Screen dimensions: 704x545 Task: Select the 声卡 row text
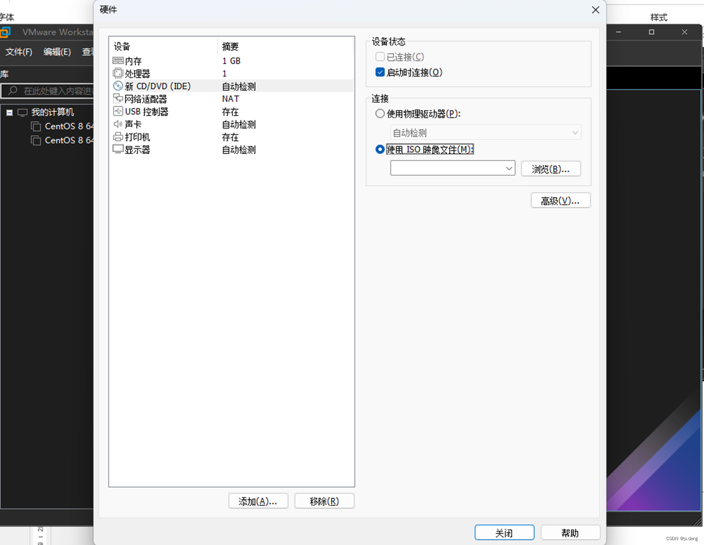point(133,124)
